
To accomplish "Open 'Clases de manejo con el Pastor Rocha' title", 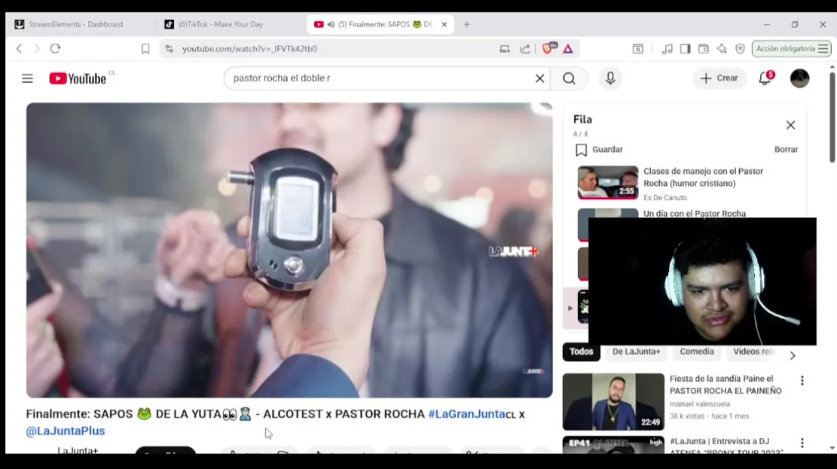I will [703, 177].
